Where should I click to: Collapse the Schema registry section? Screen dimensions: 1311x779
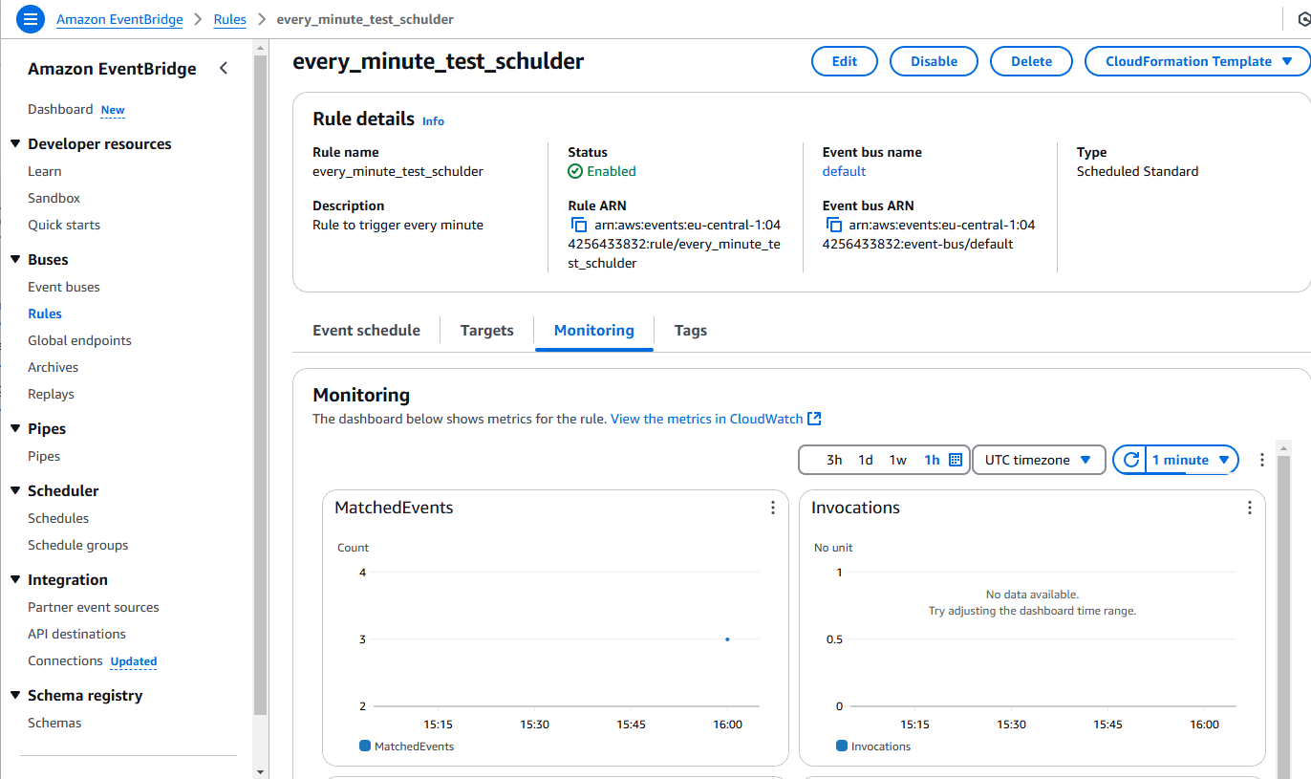pos(15,696)
